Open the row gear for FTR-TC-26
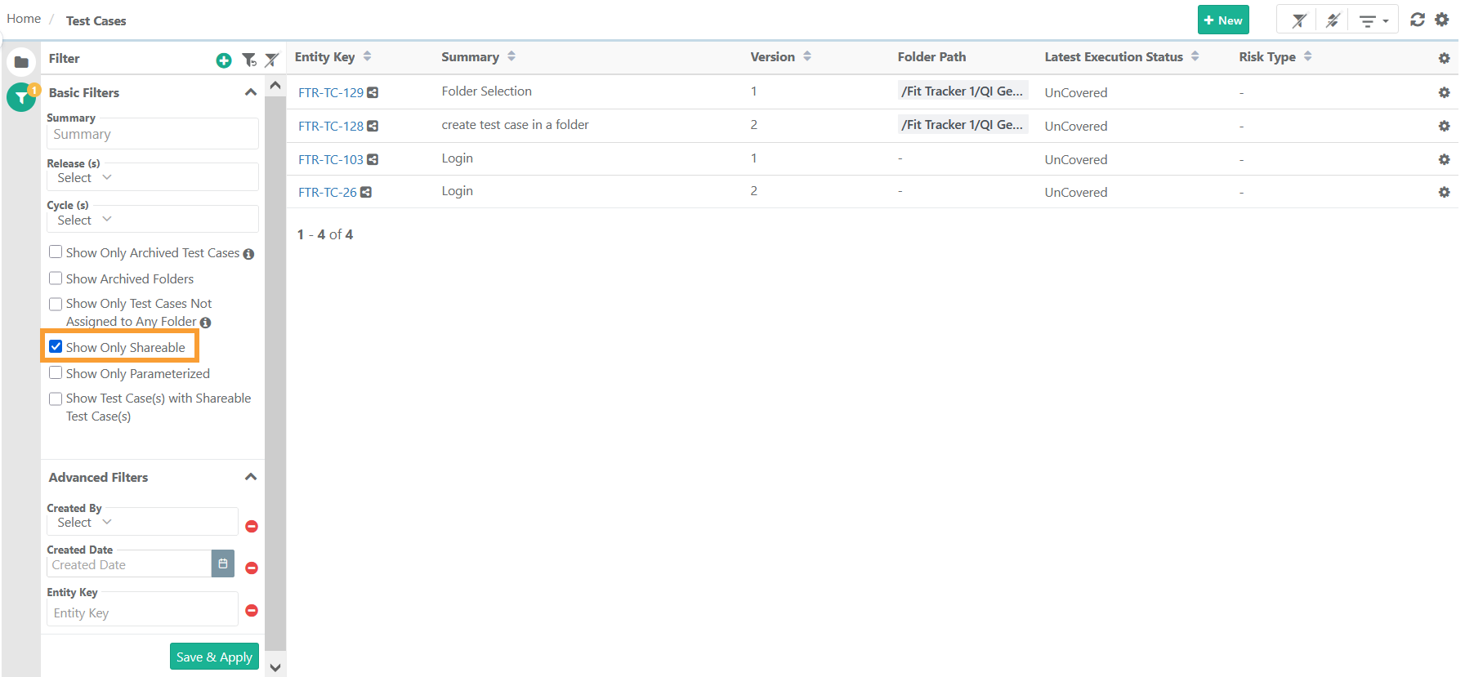 [1444, 192]
